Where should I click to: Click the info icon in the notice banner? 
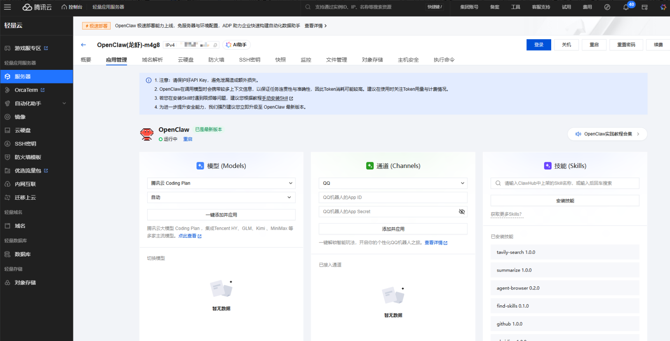pyautogui.click(x=148, y=80)
